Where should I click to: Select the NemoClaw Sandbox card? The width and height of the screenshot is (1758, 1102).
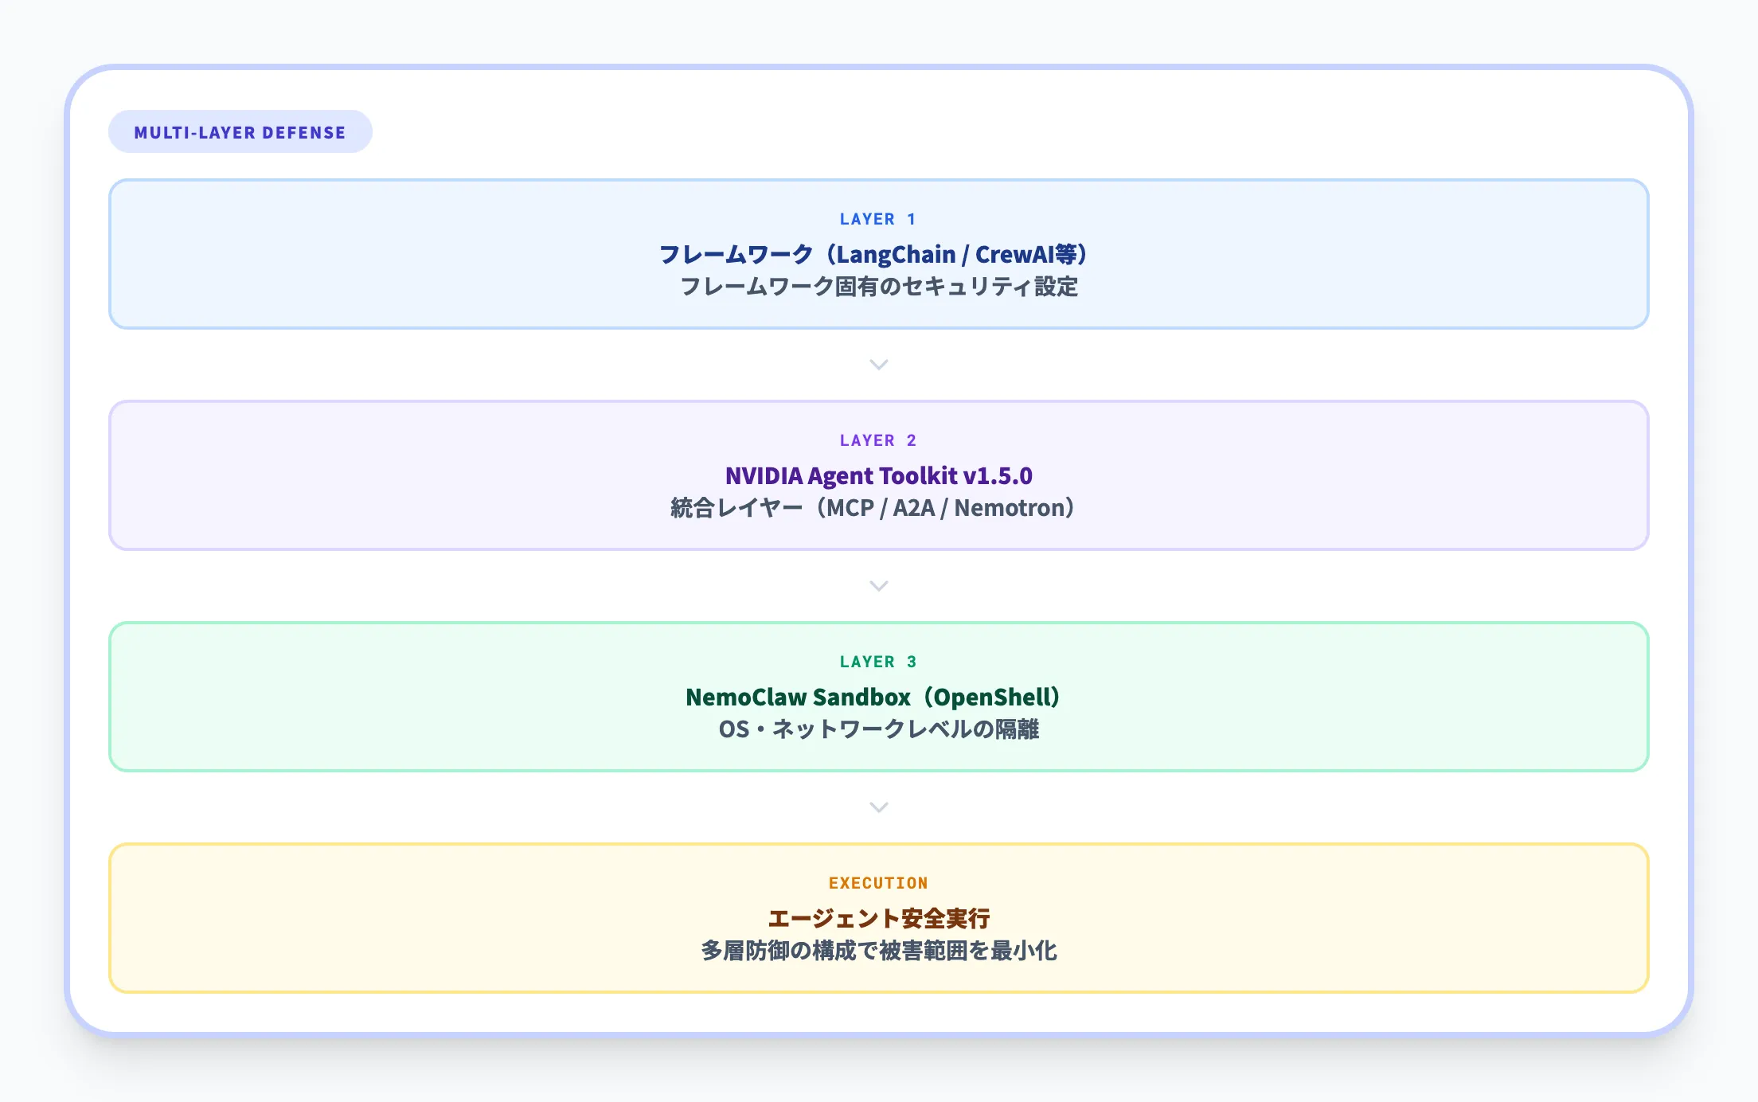pos(878,696)
